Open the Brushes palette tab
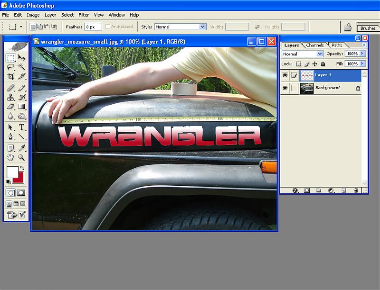380x290 pixels. pyautogui.click(x=368, y=28)
